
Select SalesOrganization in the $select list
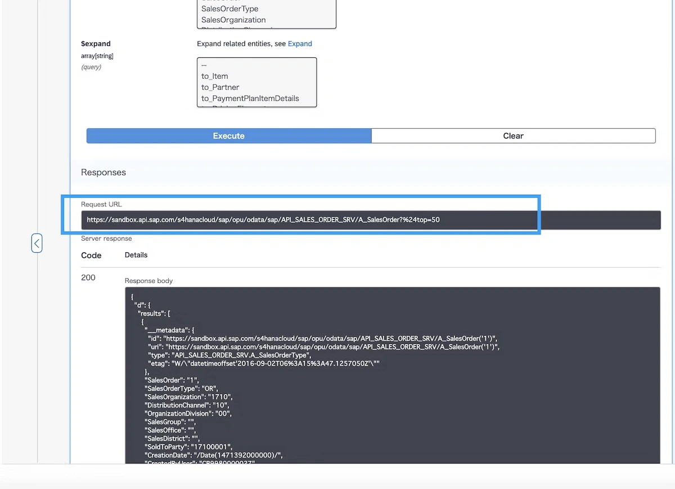pyautogui.click(x=233, y=20)
